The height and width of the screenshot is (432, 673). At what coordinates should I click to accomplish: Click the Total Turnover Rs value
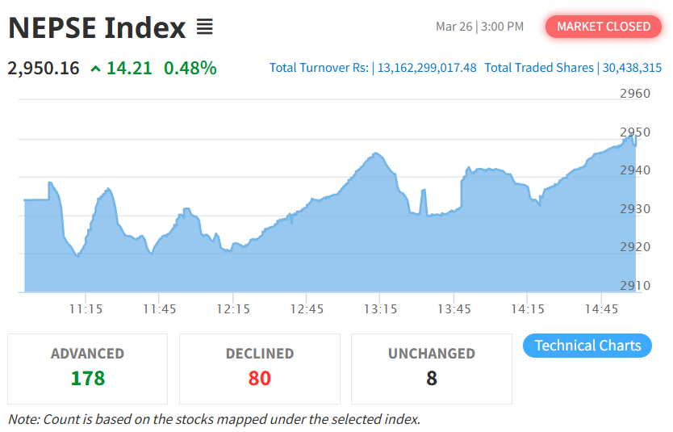tap(427, 68)
